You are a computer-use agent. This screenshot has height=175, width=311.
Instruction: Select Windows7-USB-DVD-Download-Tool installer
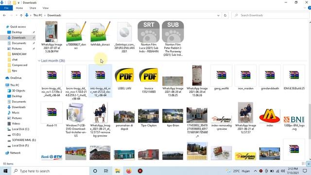[76, 120]
